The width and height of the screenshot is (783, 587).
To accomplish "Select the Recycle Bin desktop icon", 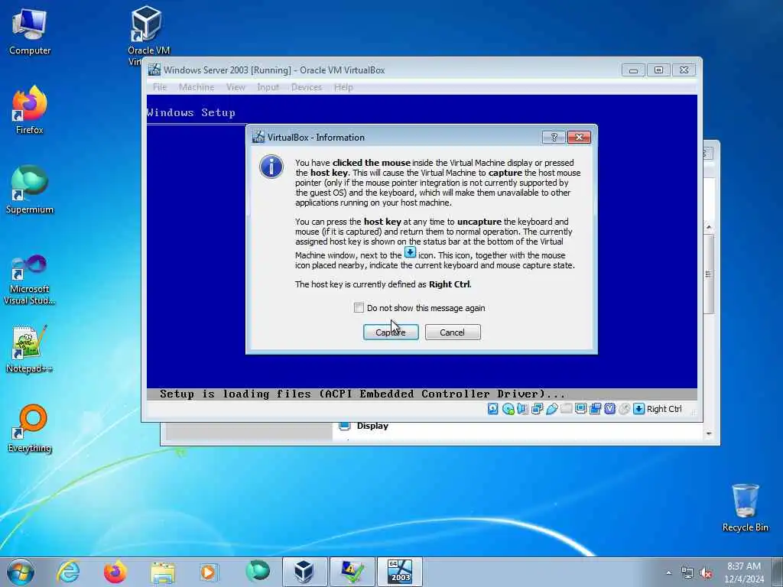I will point(745,508).
